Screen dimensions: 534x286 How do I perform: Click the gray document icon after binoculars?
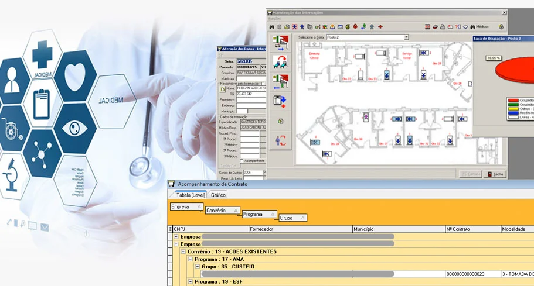(x=279, y=27)
